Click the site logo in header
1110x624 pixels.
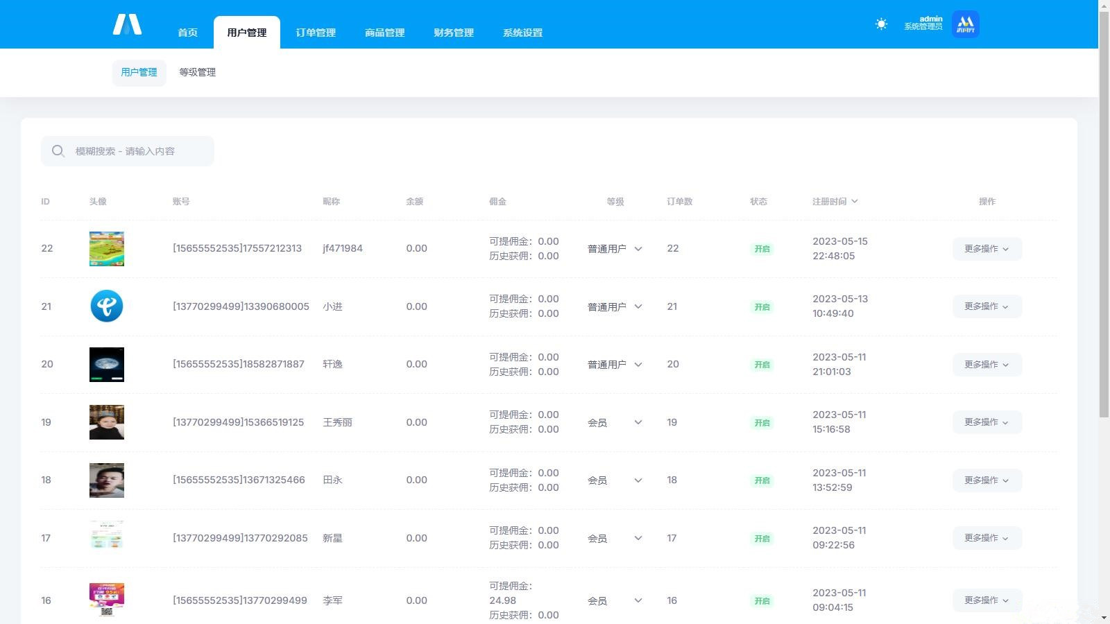click(127, 24)
